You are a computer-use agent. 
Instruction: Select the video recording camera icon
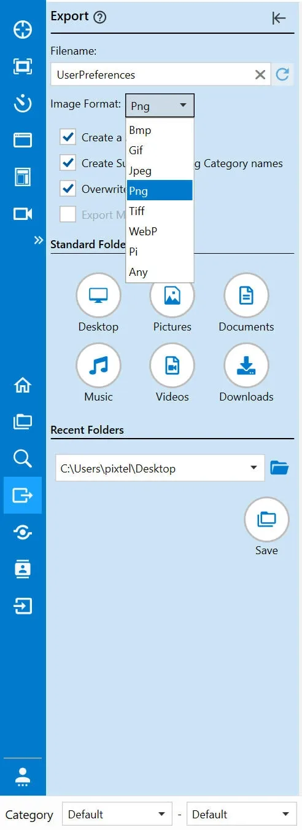pyautogui.click(x=23, y=214)
